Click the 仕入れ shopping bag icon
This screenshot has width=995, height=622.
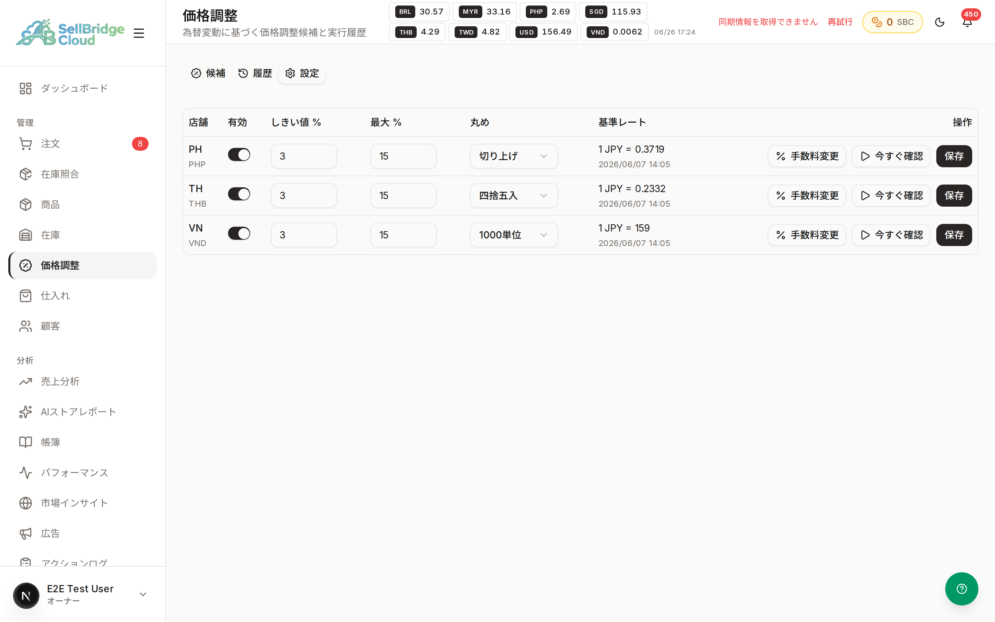point(26,295)
